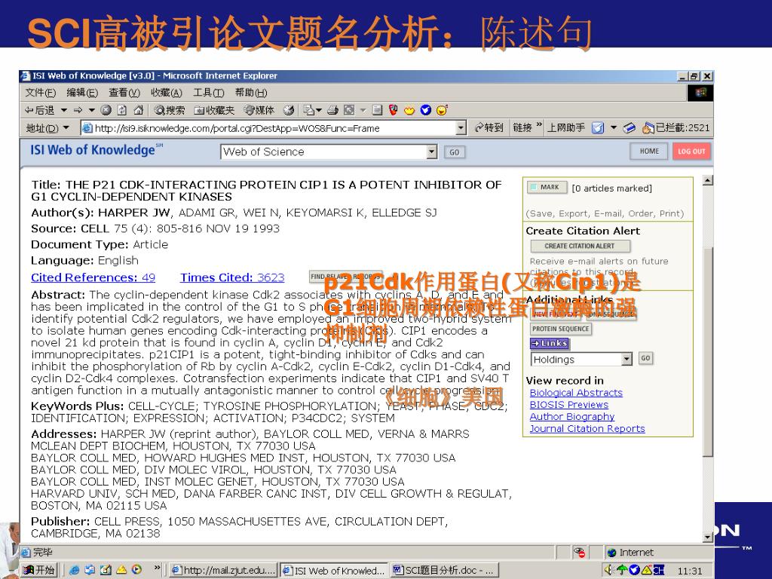
Task: Click the ISI Web of Knowledge taskbar button
Action: tap(333, 570)
